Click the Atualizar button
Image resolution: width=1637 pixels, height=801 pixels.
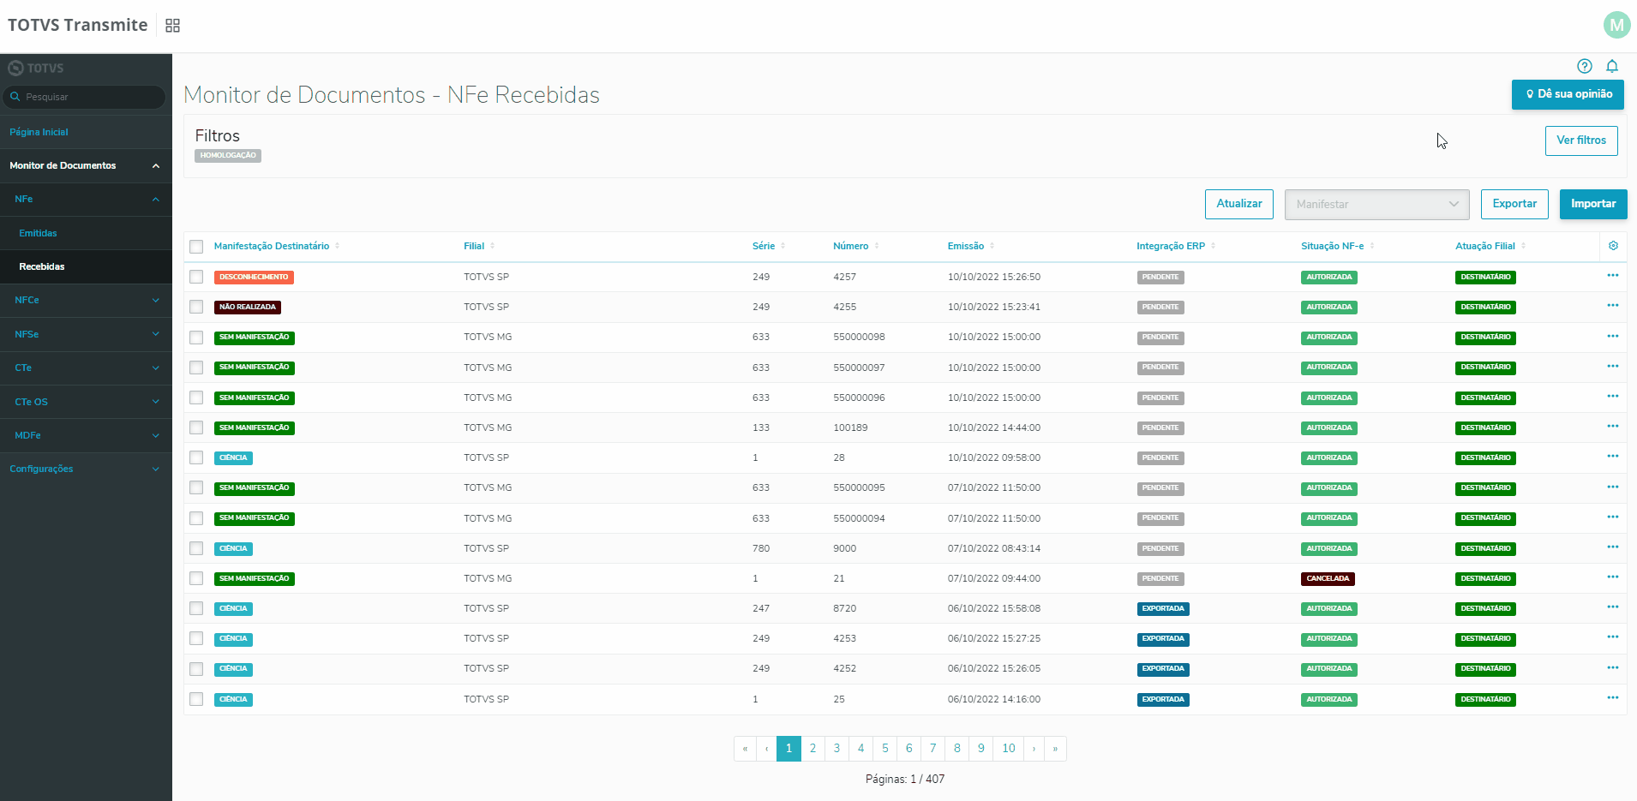pyautogui.click(x=1238, y=204)
